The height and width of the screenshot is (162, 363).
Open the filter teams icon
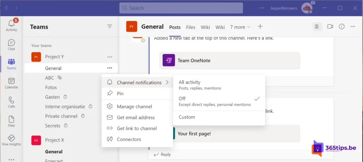point(110,26)
